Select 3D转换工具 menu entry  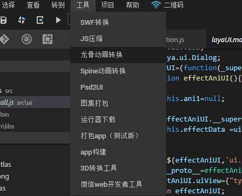click(x=118, y=168)
